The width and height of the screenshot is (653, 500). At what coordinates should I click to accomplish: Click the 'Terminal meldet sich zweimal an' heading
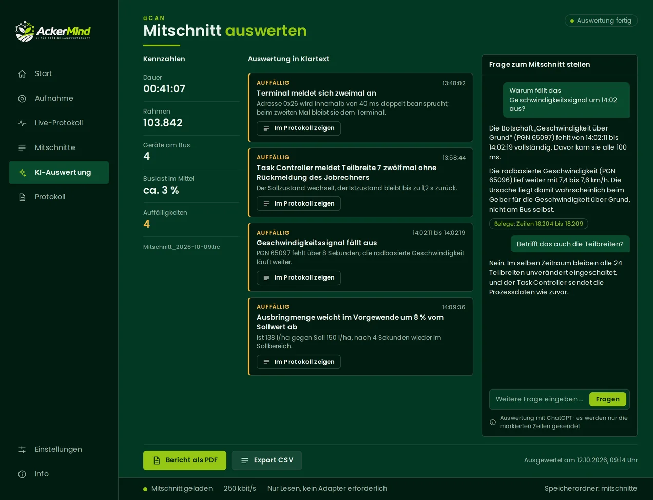coord(316,93)
